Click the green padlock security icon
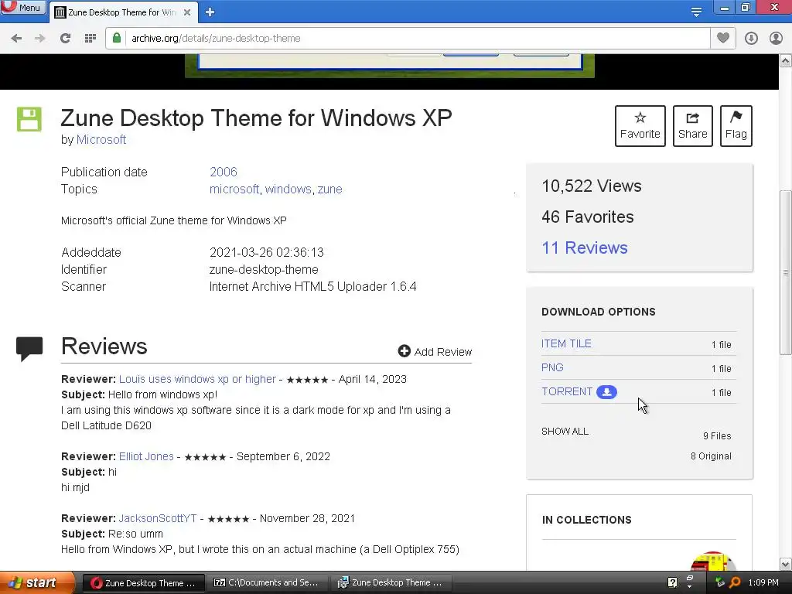This screenshot has width=792, height=594. (117, 38)
